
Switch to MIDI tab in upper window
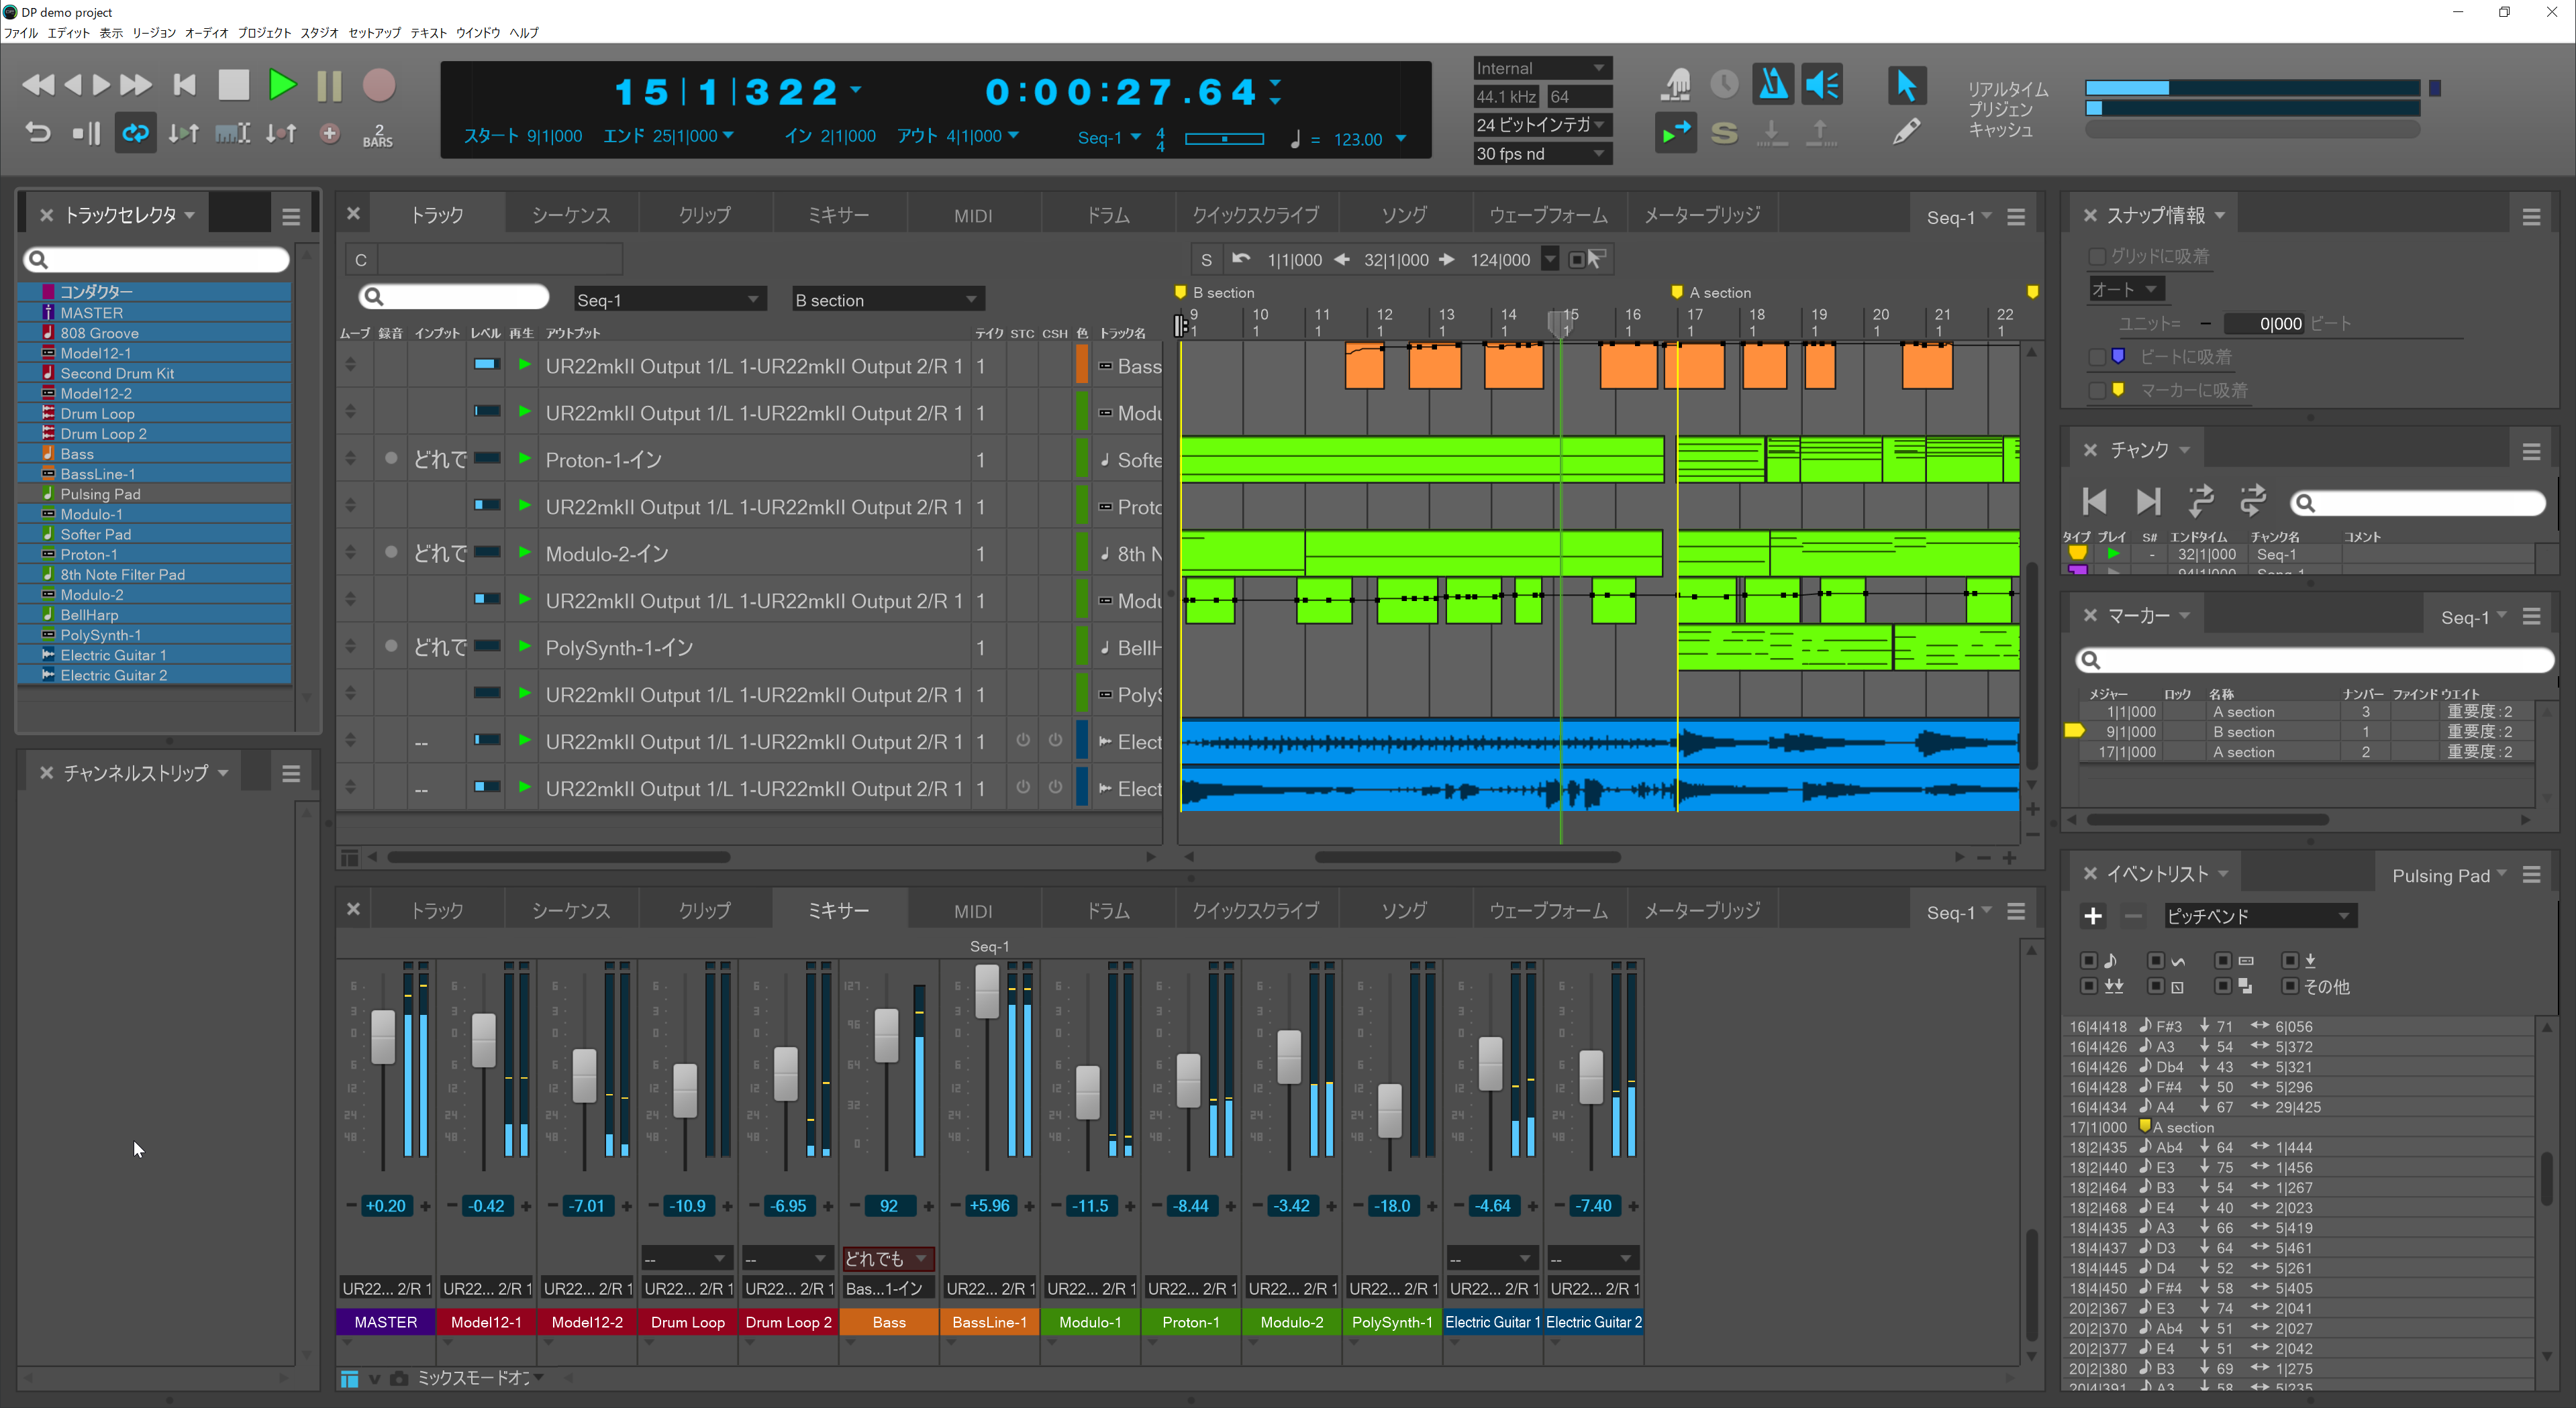pyautogui.click(x=973, y=216)
